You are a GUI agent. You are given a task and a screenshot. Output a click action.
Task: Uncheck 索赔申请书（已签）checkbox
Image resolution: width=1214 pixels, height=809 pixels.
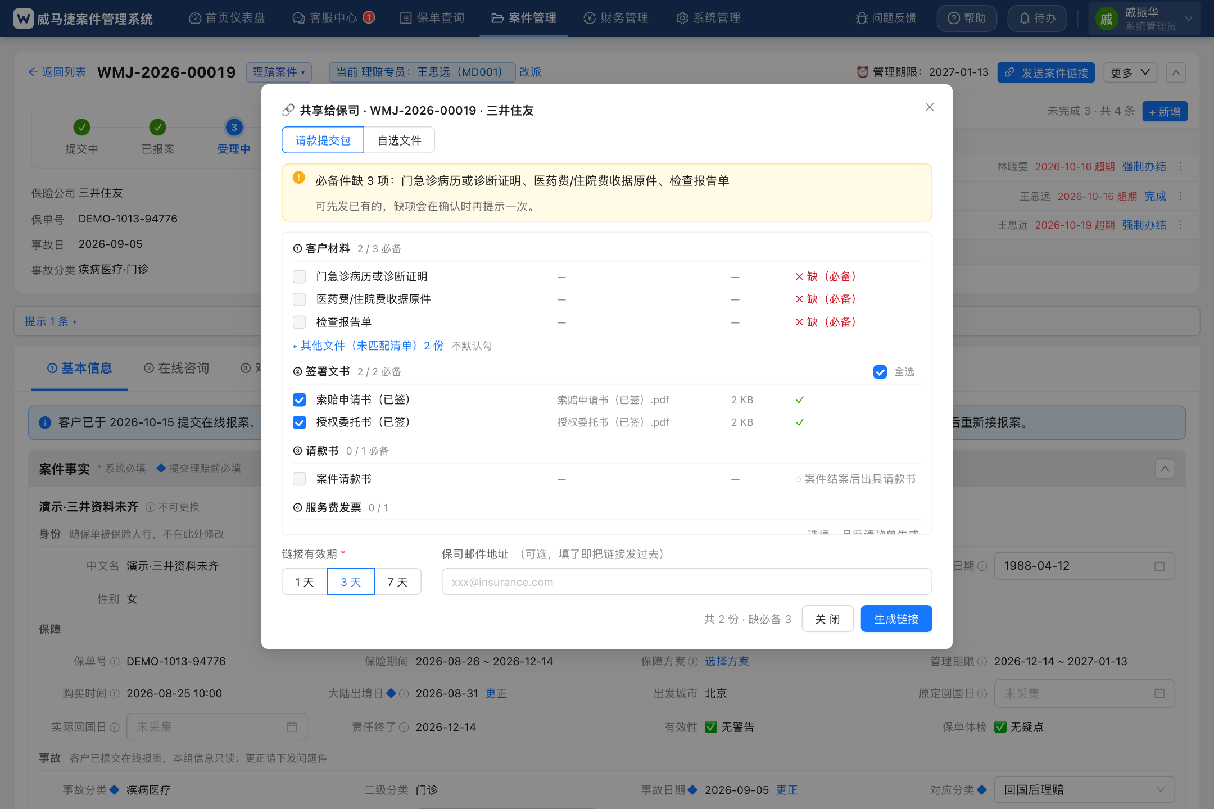pos(300,399)
